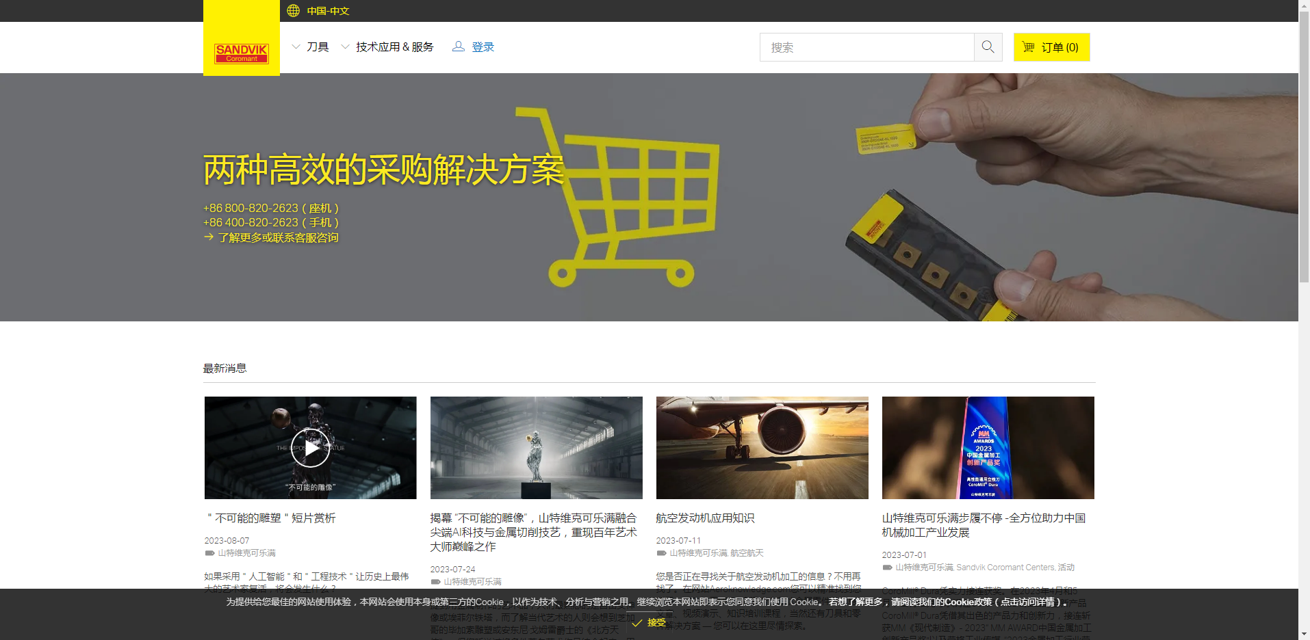1310x640 pixels.
Task: Click the tag icon under 2023-08-07
Action: point(209,553)
